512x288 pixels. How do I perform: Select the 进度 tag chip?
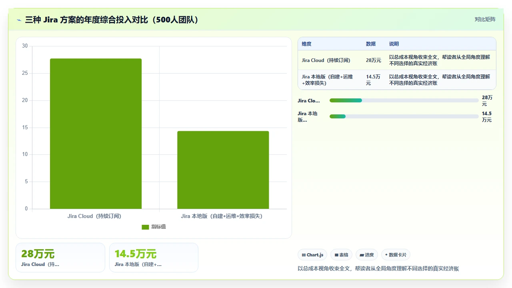(366, 255)
